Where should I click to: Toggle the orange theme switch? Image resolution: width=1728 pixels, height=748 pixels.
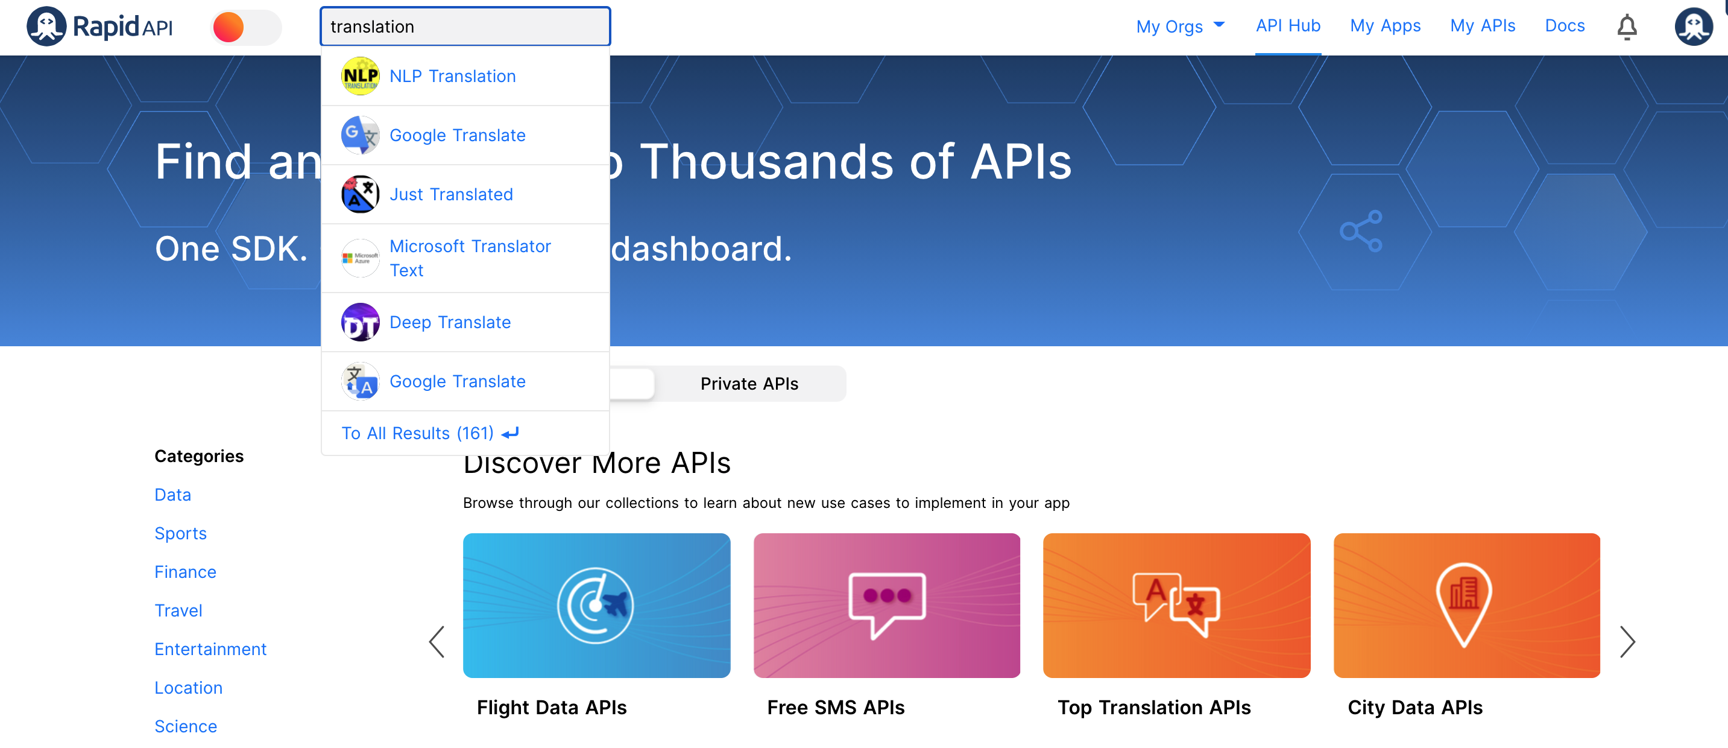tap(245, 28)
